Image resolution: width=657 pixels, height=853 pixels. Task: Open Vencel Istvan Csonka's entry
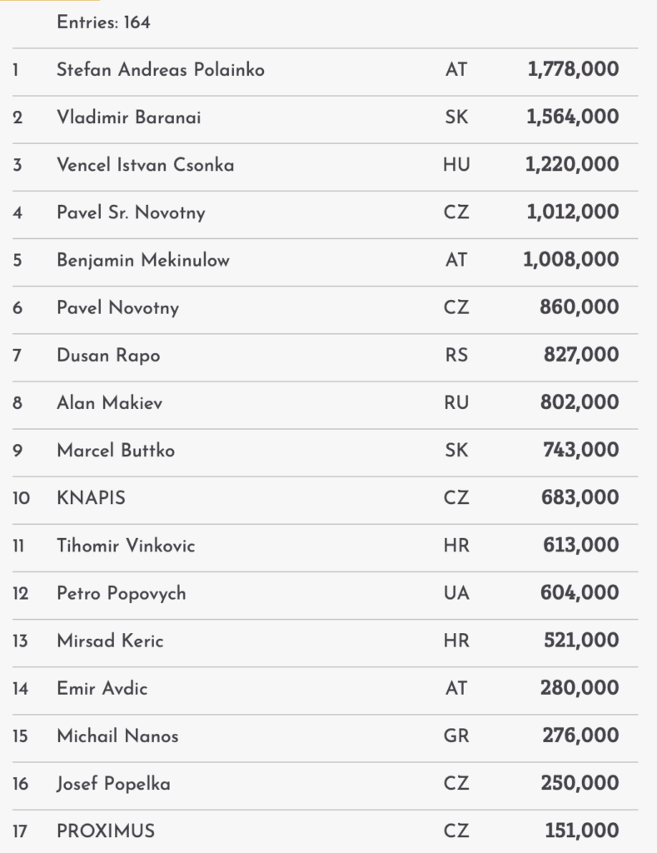[x=145, y=165]
